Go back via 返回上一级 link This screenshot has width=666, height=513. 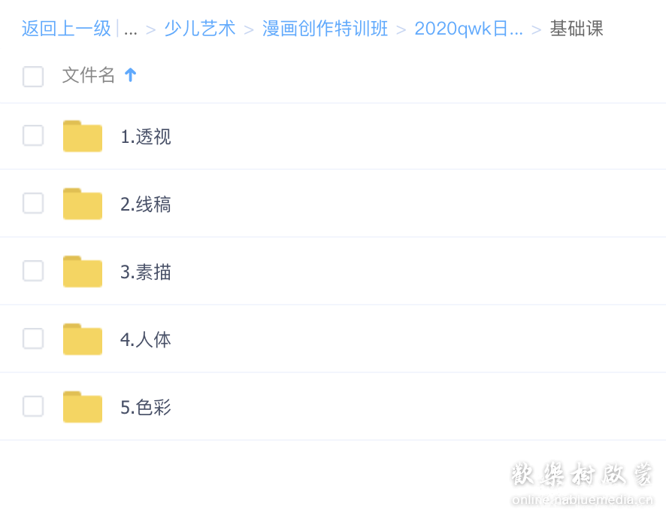point(66,29)
